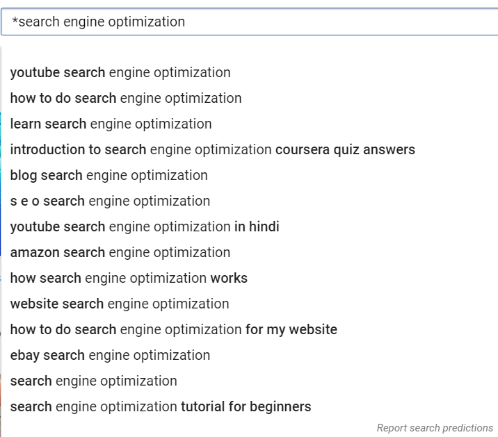
Task: Pick 'learn search engine optimization' suggestion
Action: [x=111, y=124]
